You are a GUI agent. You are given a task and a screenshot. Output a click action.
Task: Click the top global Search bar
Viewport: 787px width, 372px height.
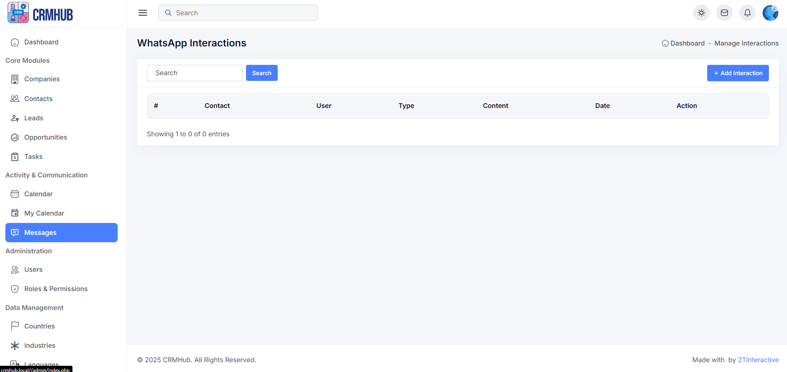pos(238,13)
